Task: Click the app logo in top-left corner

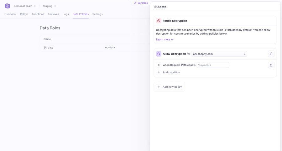Action: click(8, 6)
